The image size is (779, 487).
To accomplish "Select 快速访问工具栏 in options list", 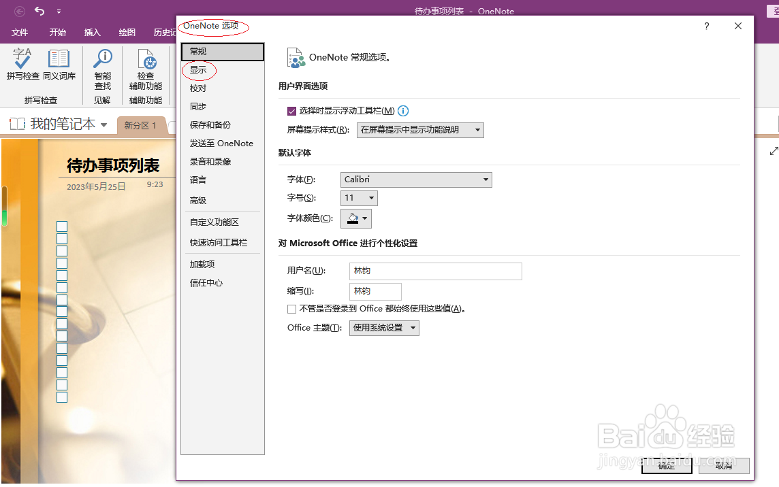I will 223,243.
